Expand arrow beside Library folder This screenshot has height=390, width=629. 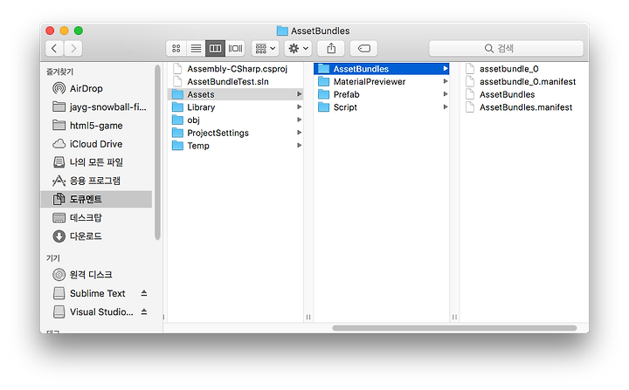point(300,107)
